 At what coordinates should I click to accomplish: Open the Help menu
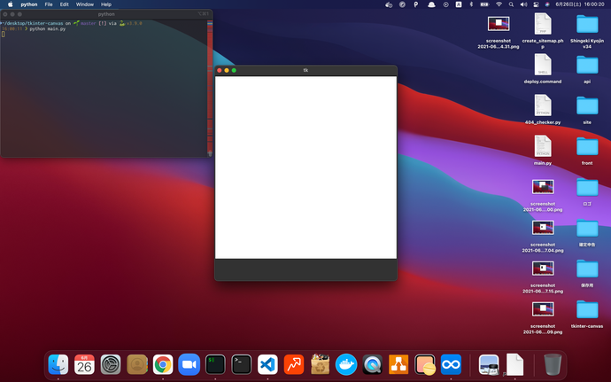click(106, 4)
